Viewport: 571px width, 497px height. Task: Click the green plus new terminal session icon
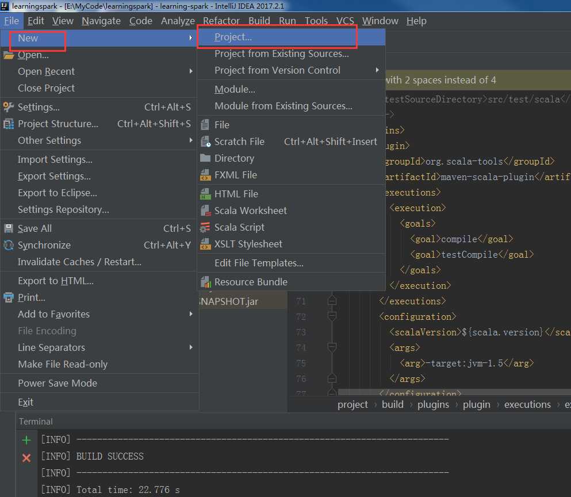(26, 441)
